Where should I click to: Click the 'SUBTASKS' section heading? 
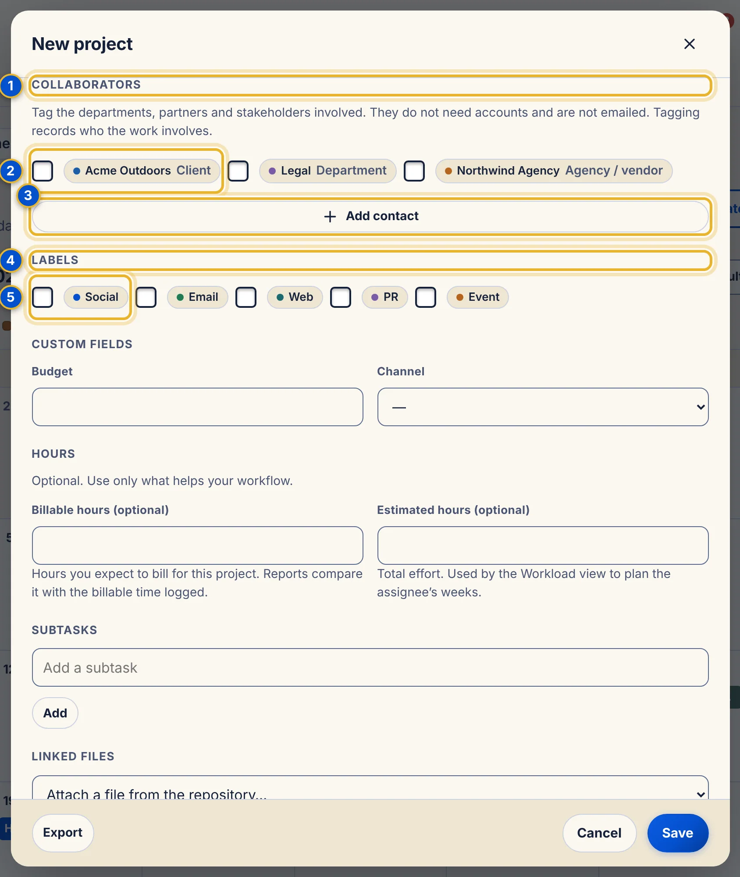(x=64, y=630)
